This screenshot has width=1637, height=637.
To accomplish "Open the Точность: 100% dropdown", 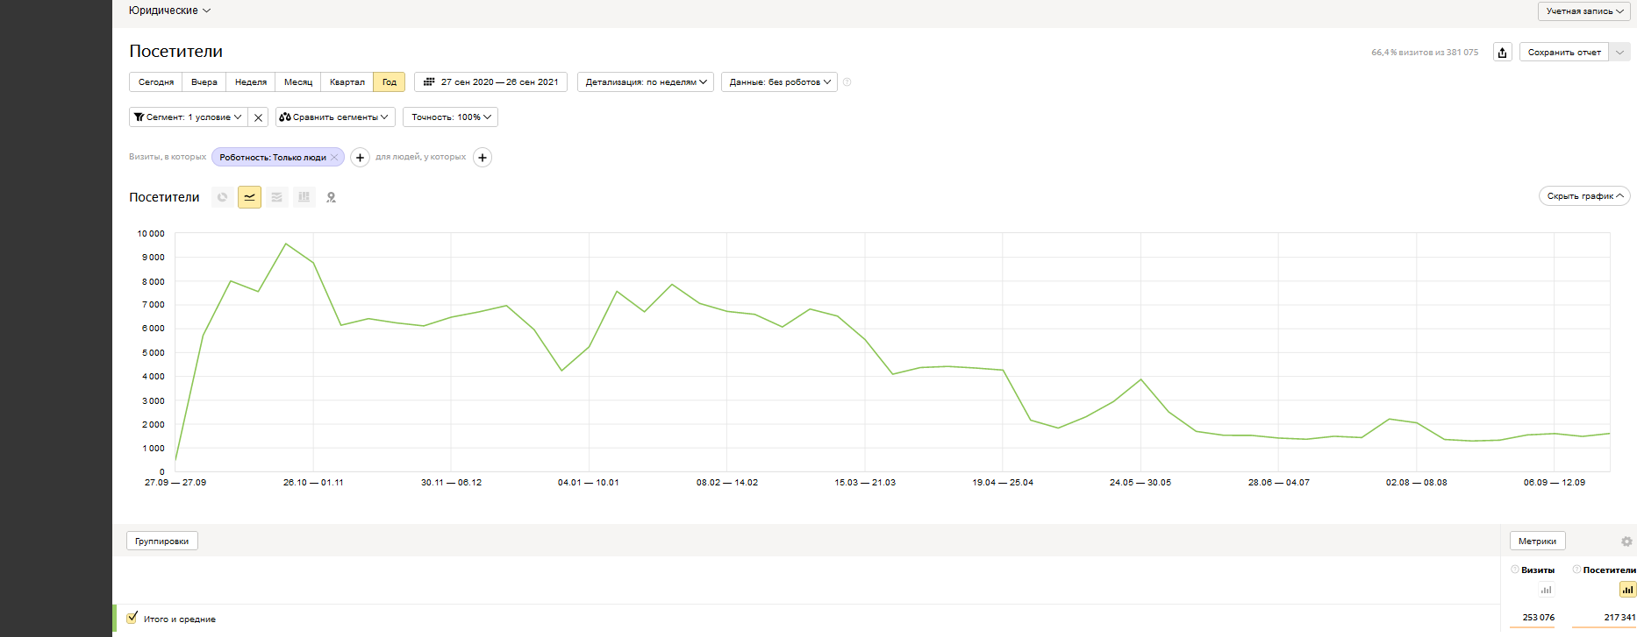I will click(x=450, y=117).
